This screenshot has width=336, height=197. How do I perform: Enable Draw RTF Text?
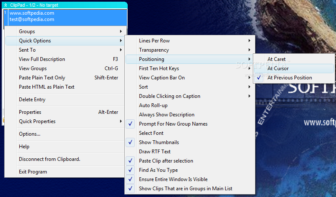tap(189, 151)
